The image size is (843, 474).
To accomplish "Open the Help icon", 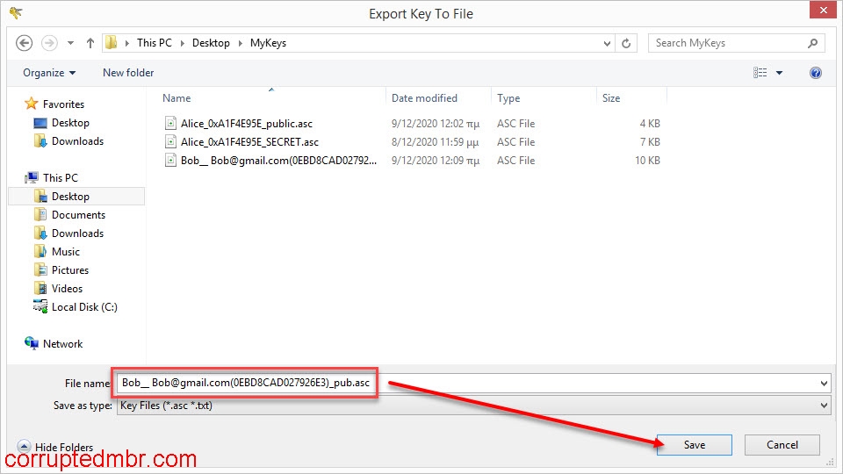I will pyautogui.click(x=816, y=73).
